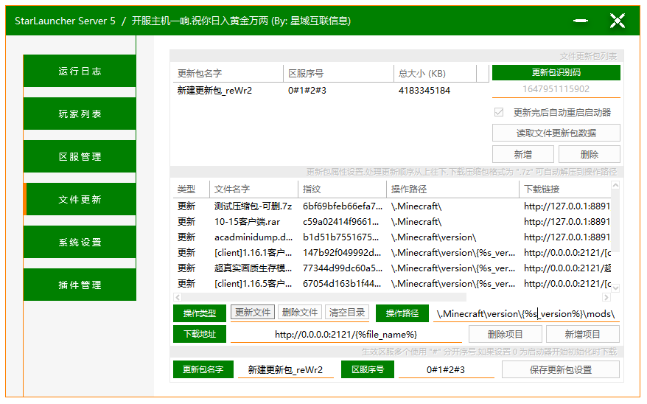Click the package name input field

click(285, 370)
